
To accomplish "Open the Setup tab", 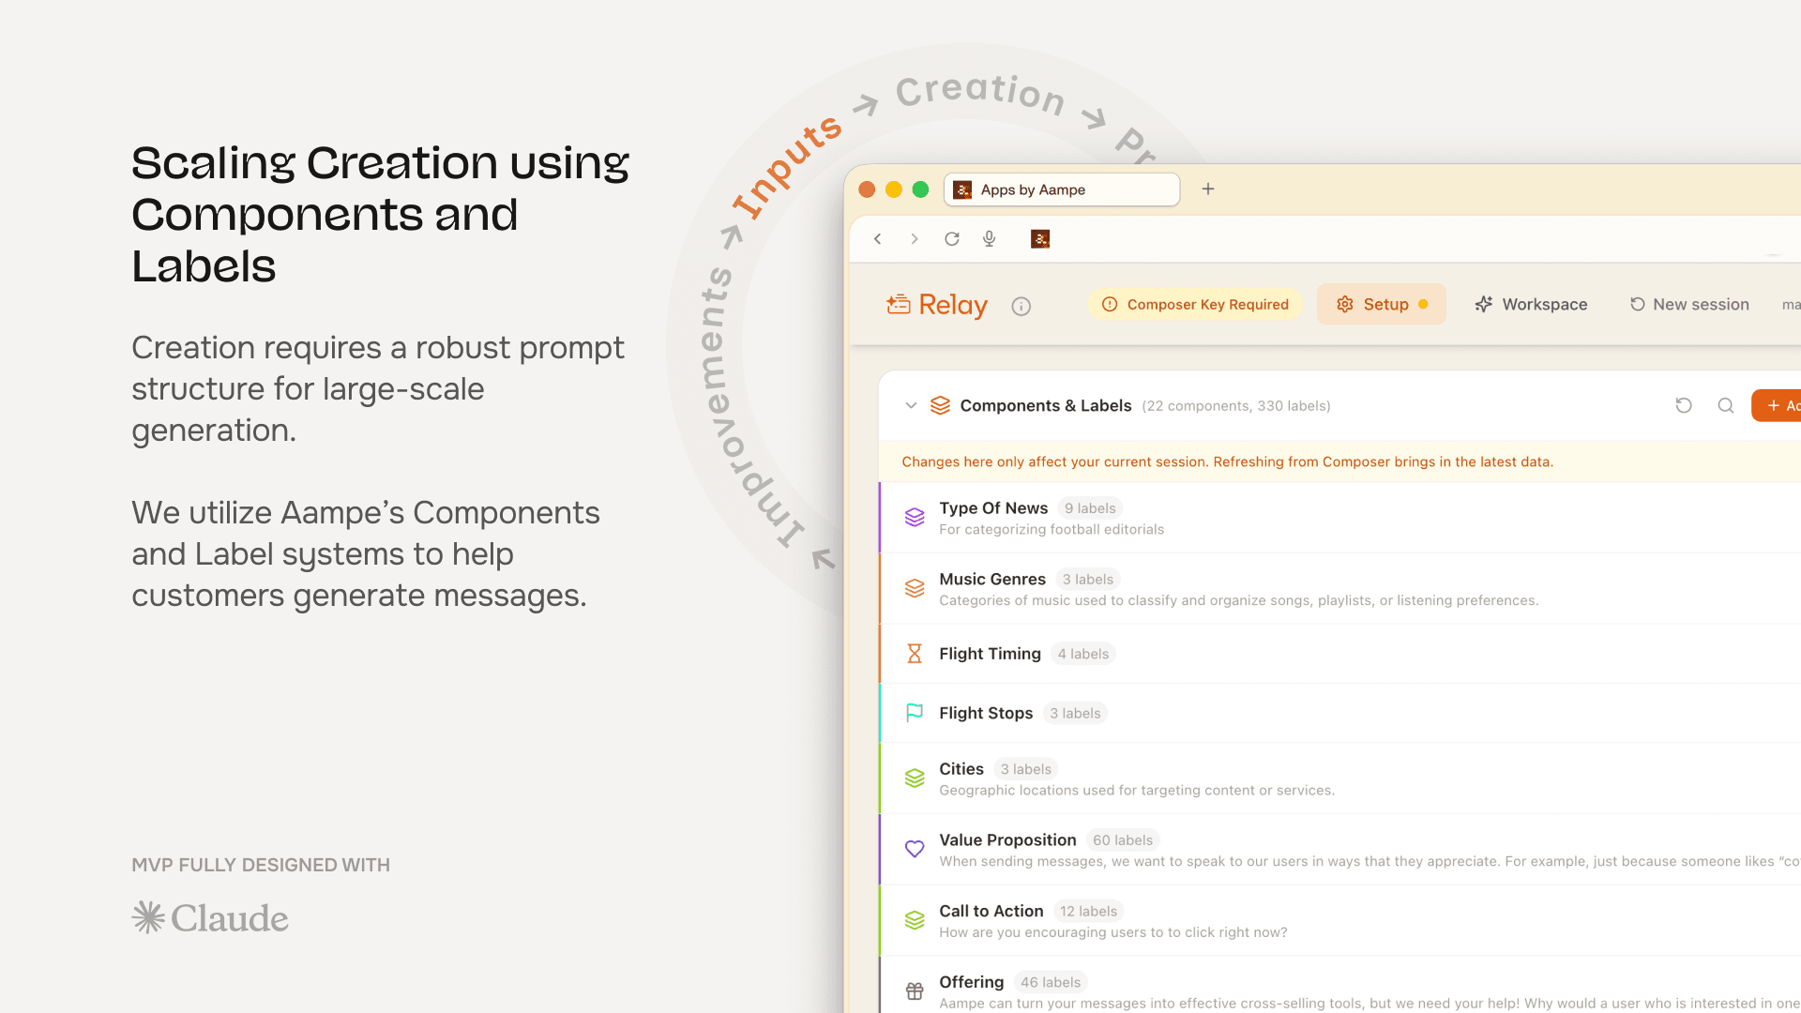I will (1382, 305).
